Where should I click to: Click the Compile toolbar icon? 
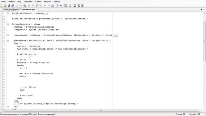click(52, 5)
